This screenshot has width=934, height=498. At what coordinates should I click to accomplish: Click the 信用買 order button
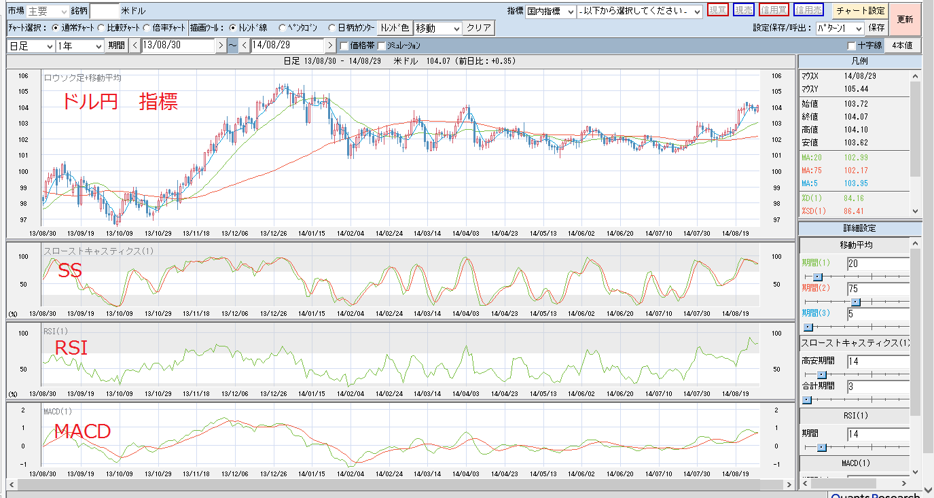774,10
